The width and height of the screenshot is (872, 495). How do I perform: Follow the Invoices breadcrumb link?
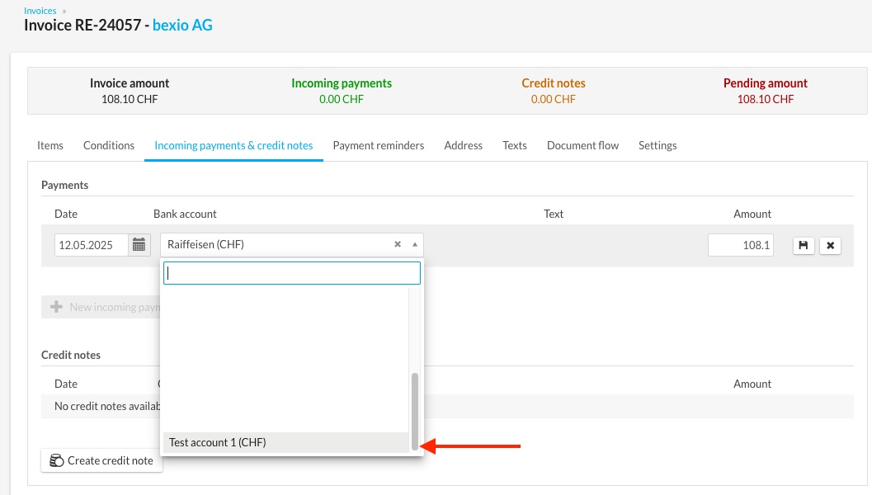coord(40,11)
